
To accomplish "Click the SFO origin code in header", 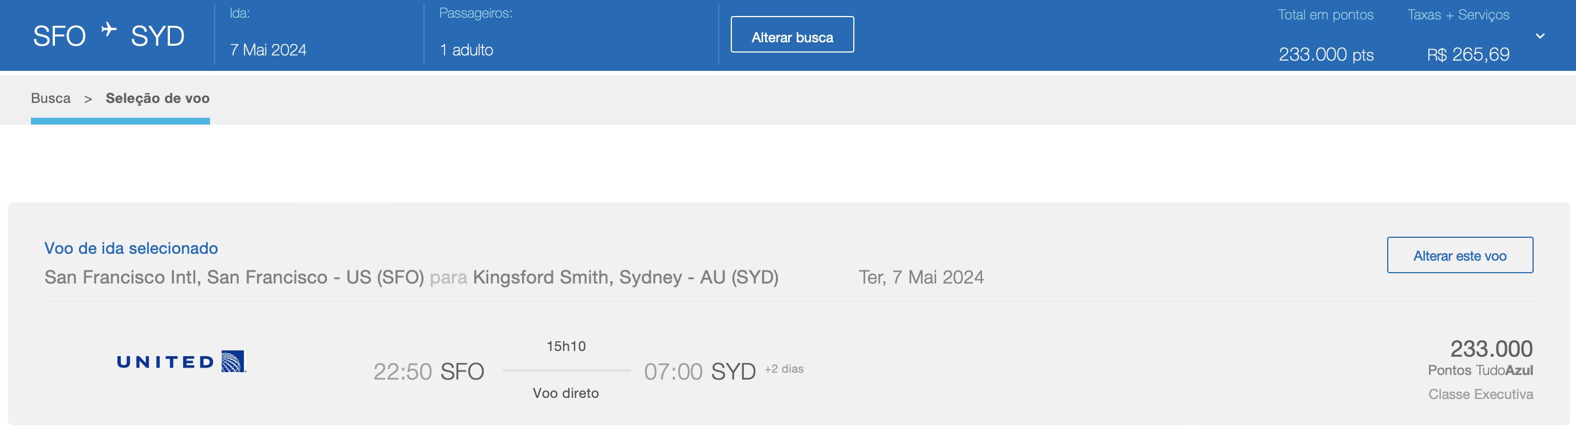I will tap(60, 36).
